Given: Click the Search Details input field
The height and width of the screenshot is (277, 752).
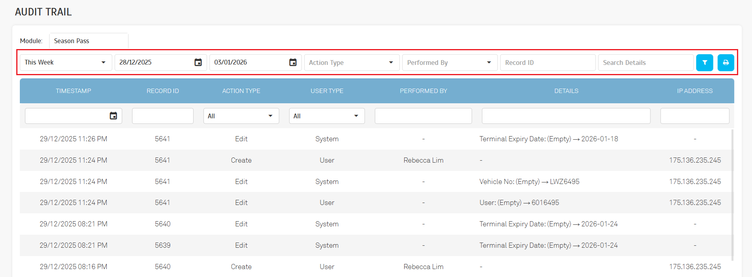Looking at the screenshot, I should pos(645,63).
